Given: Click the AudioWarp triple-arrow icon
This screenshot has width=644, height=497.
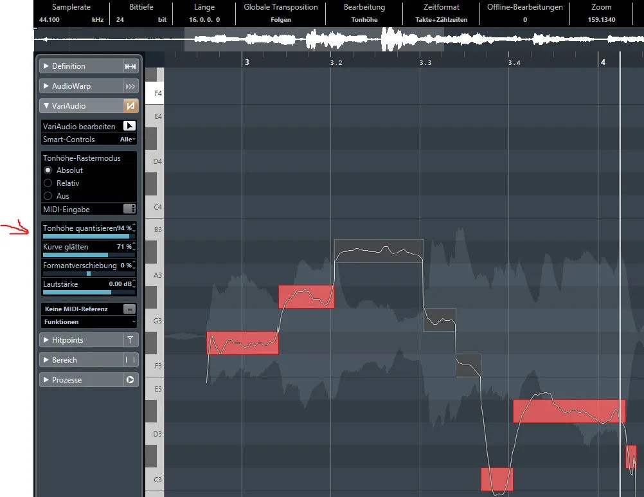Looking at the screenshot, I should pos(130,86).
